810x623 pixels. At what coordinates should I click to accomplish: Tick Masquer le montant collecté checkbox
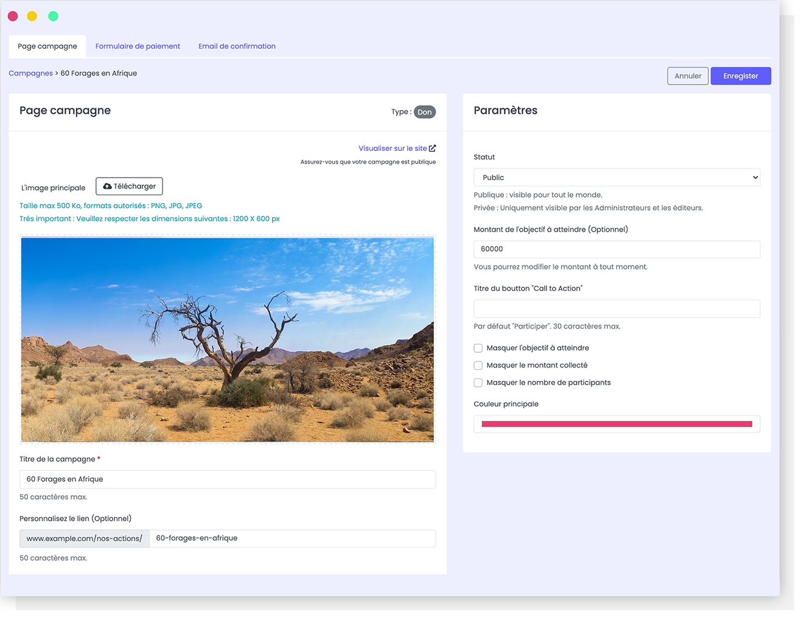coord(478,366)
